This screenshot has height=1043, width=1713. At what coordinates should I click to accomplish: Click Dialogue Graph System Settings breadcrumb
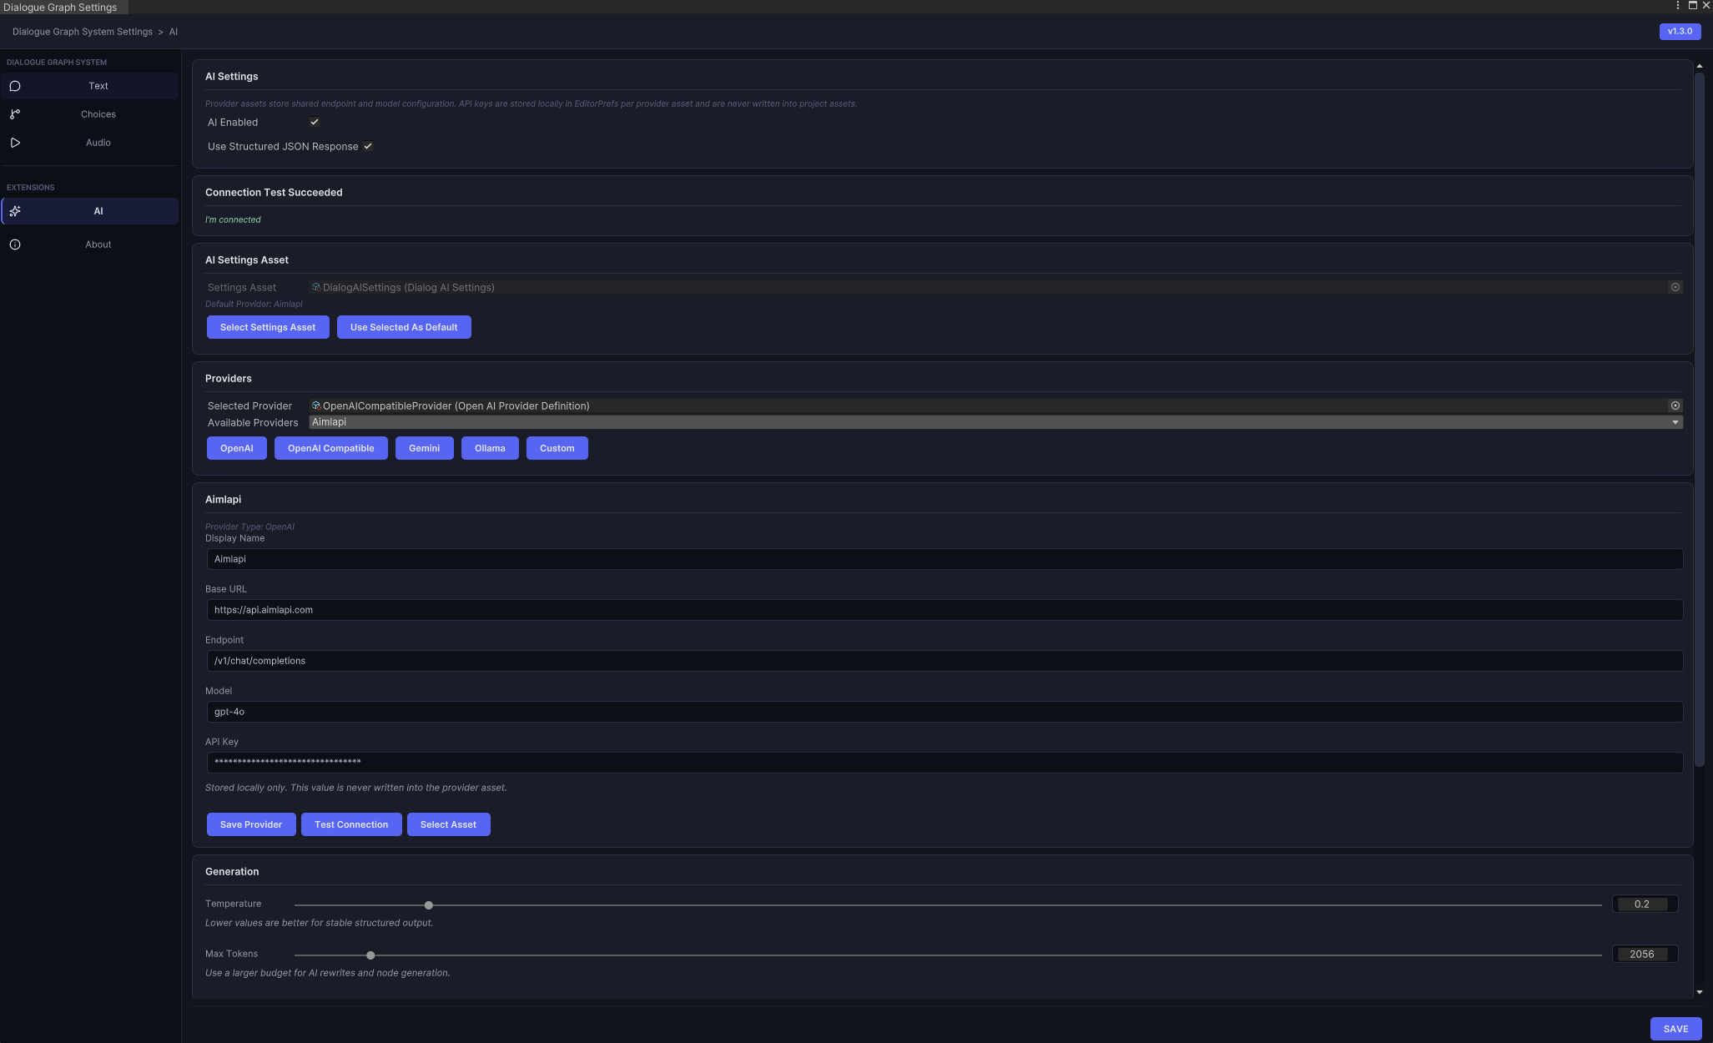click(x=82, y=32)
